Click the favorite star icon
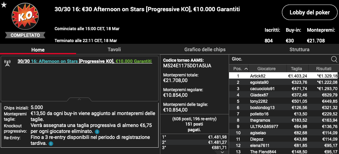The image size is (339, 154). click(4, 5)
